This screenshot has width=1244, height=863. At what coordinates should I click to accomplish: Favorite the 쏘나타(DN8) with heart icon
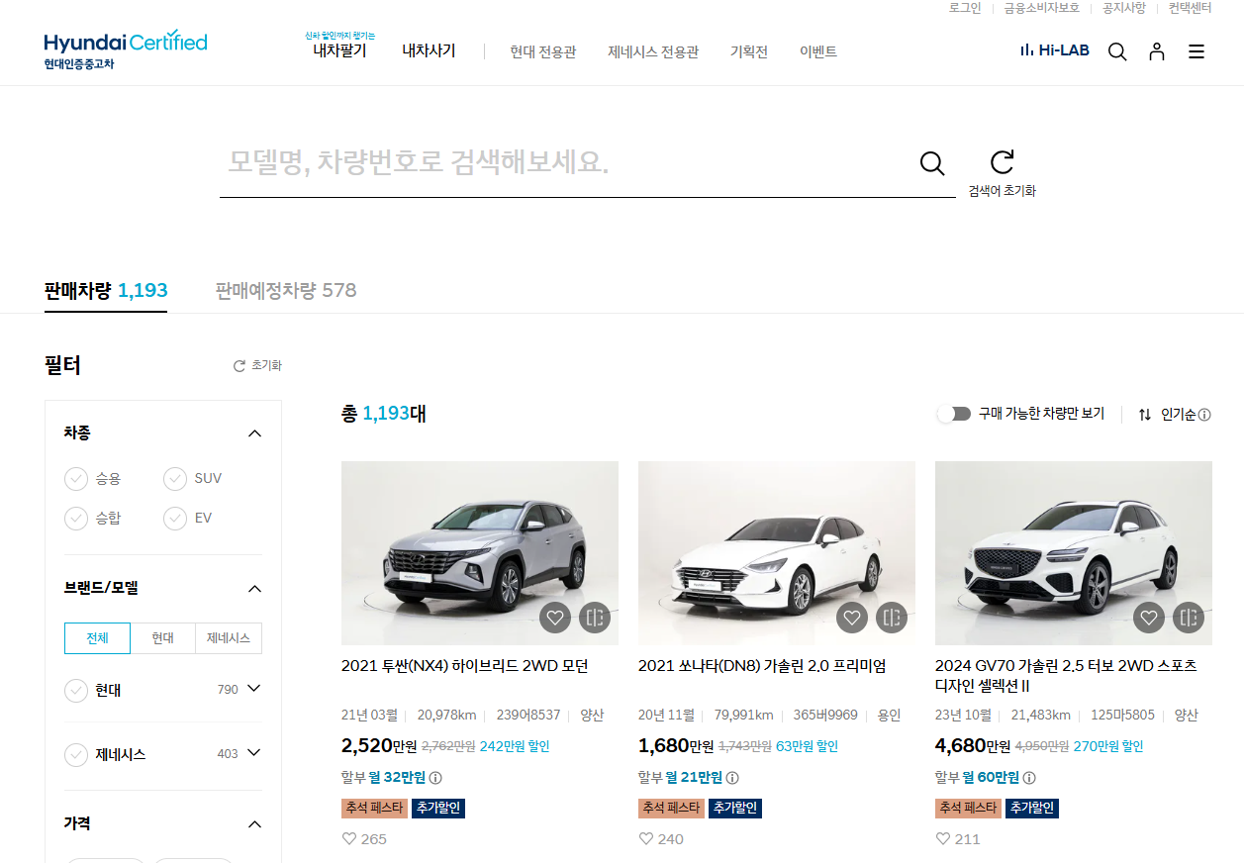[852, 618]
